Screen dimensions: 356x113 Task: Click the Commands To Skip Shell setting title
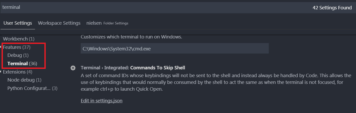click(133, 68)
